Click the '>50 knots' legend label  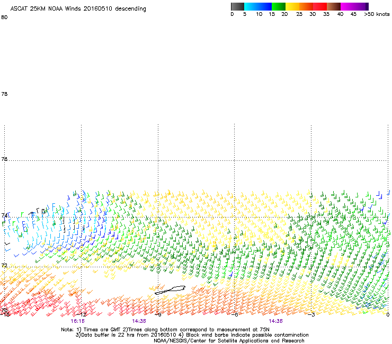tap(377, 14)
